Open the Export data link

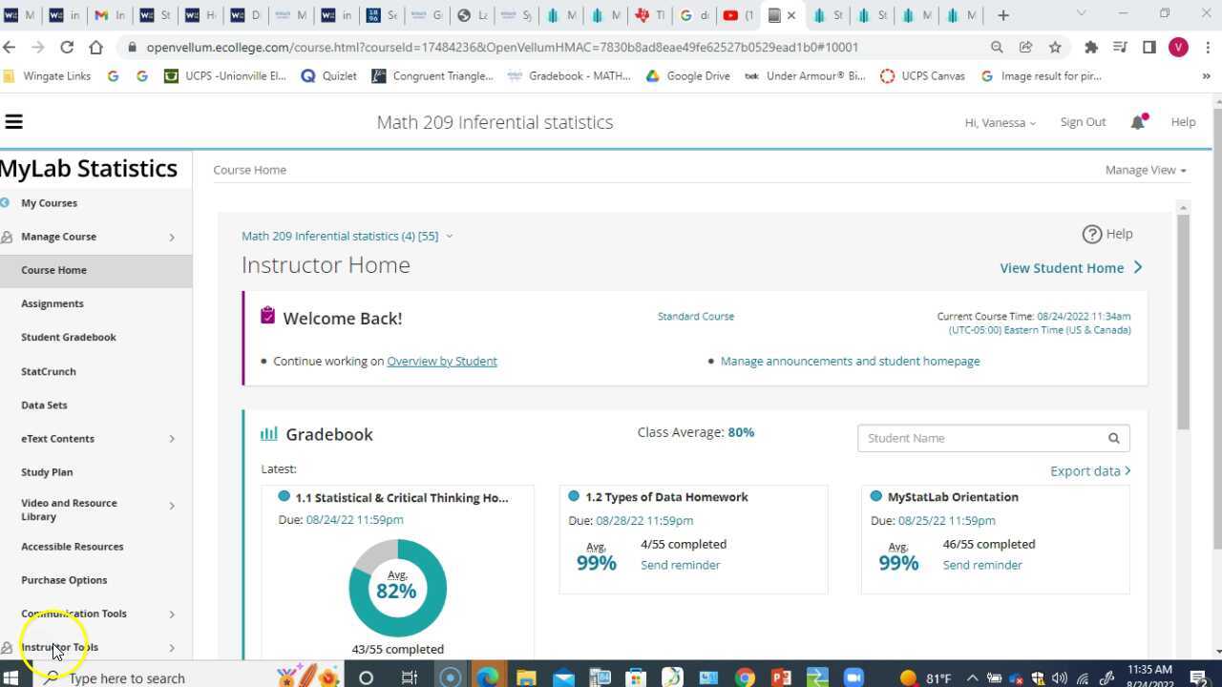coord(1085,470)
